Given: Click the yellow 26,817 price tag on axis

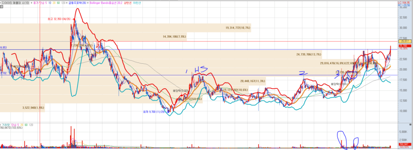Looking at the screenshot, I should [405, 41].
